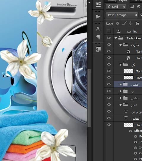Collapse the اسم group triangle

[x=120, y=105]
